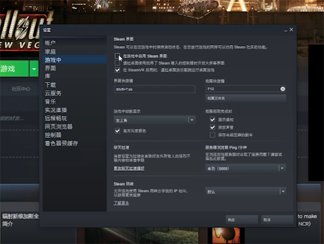Image resolution: width=324 pixels, height=244 pixels.
Task: Uncheck the SteamVR desktop game theater option
Action: 117,70
